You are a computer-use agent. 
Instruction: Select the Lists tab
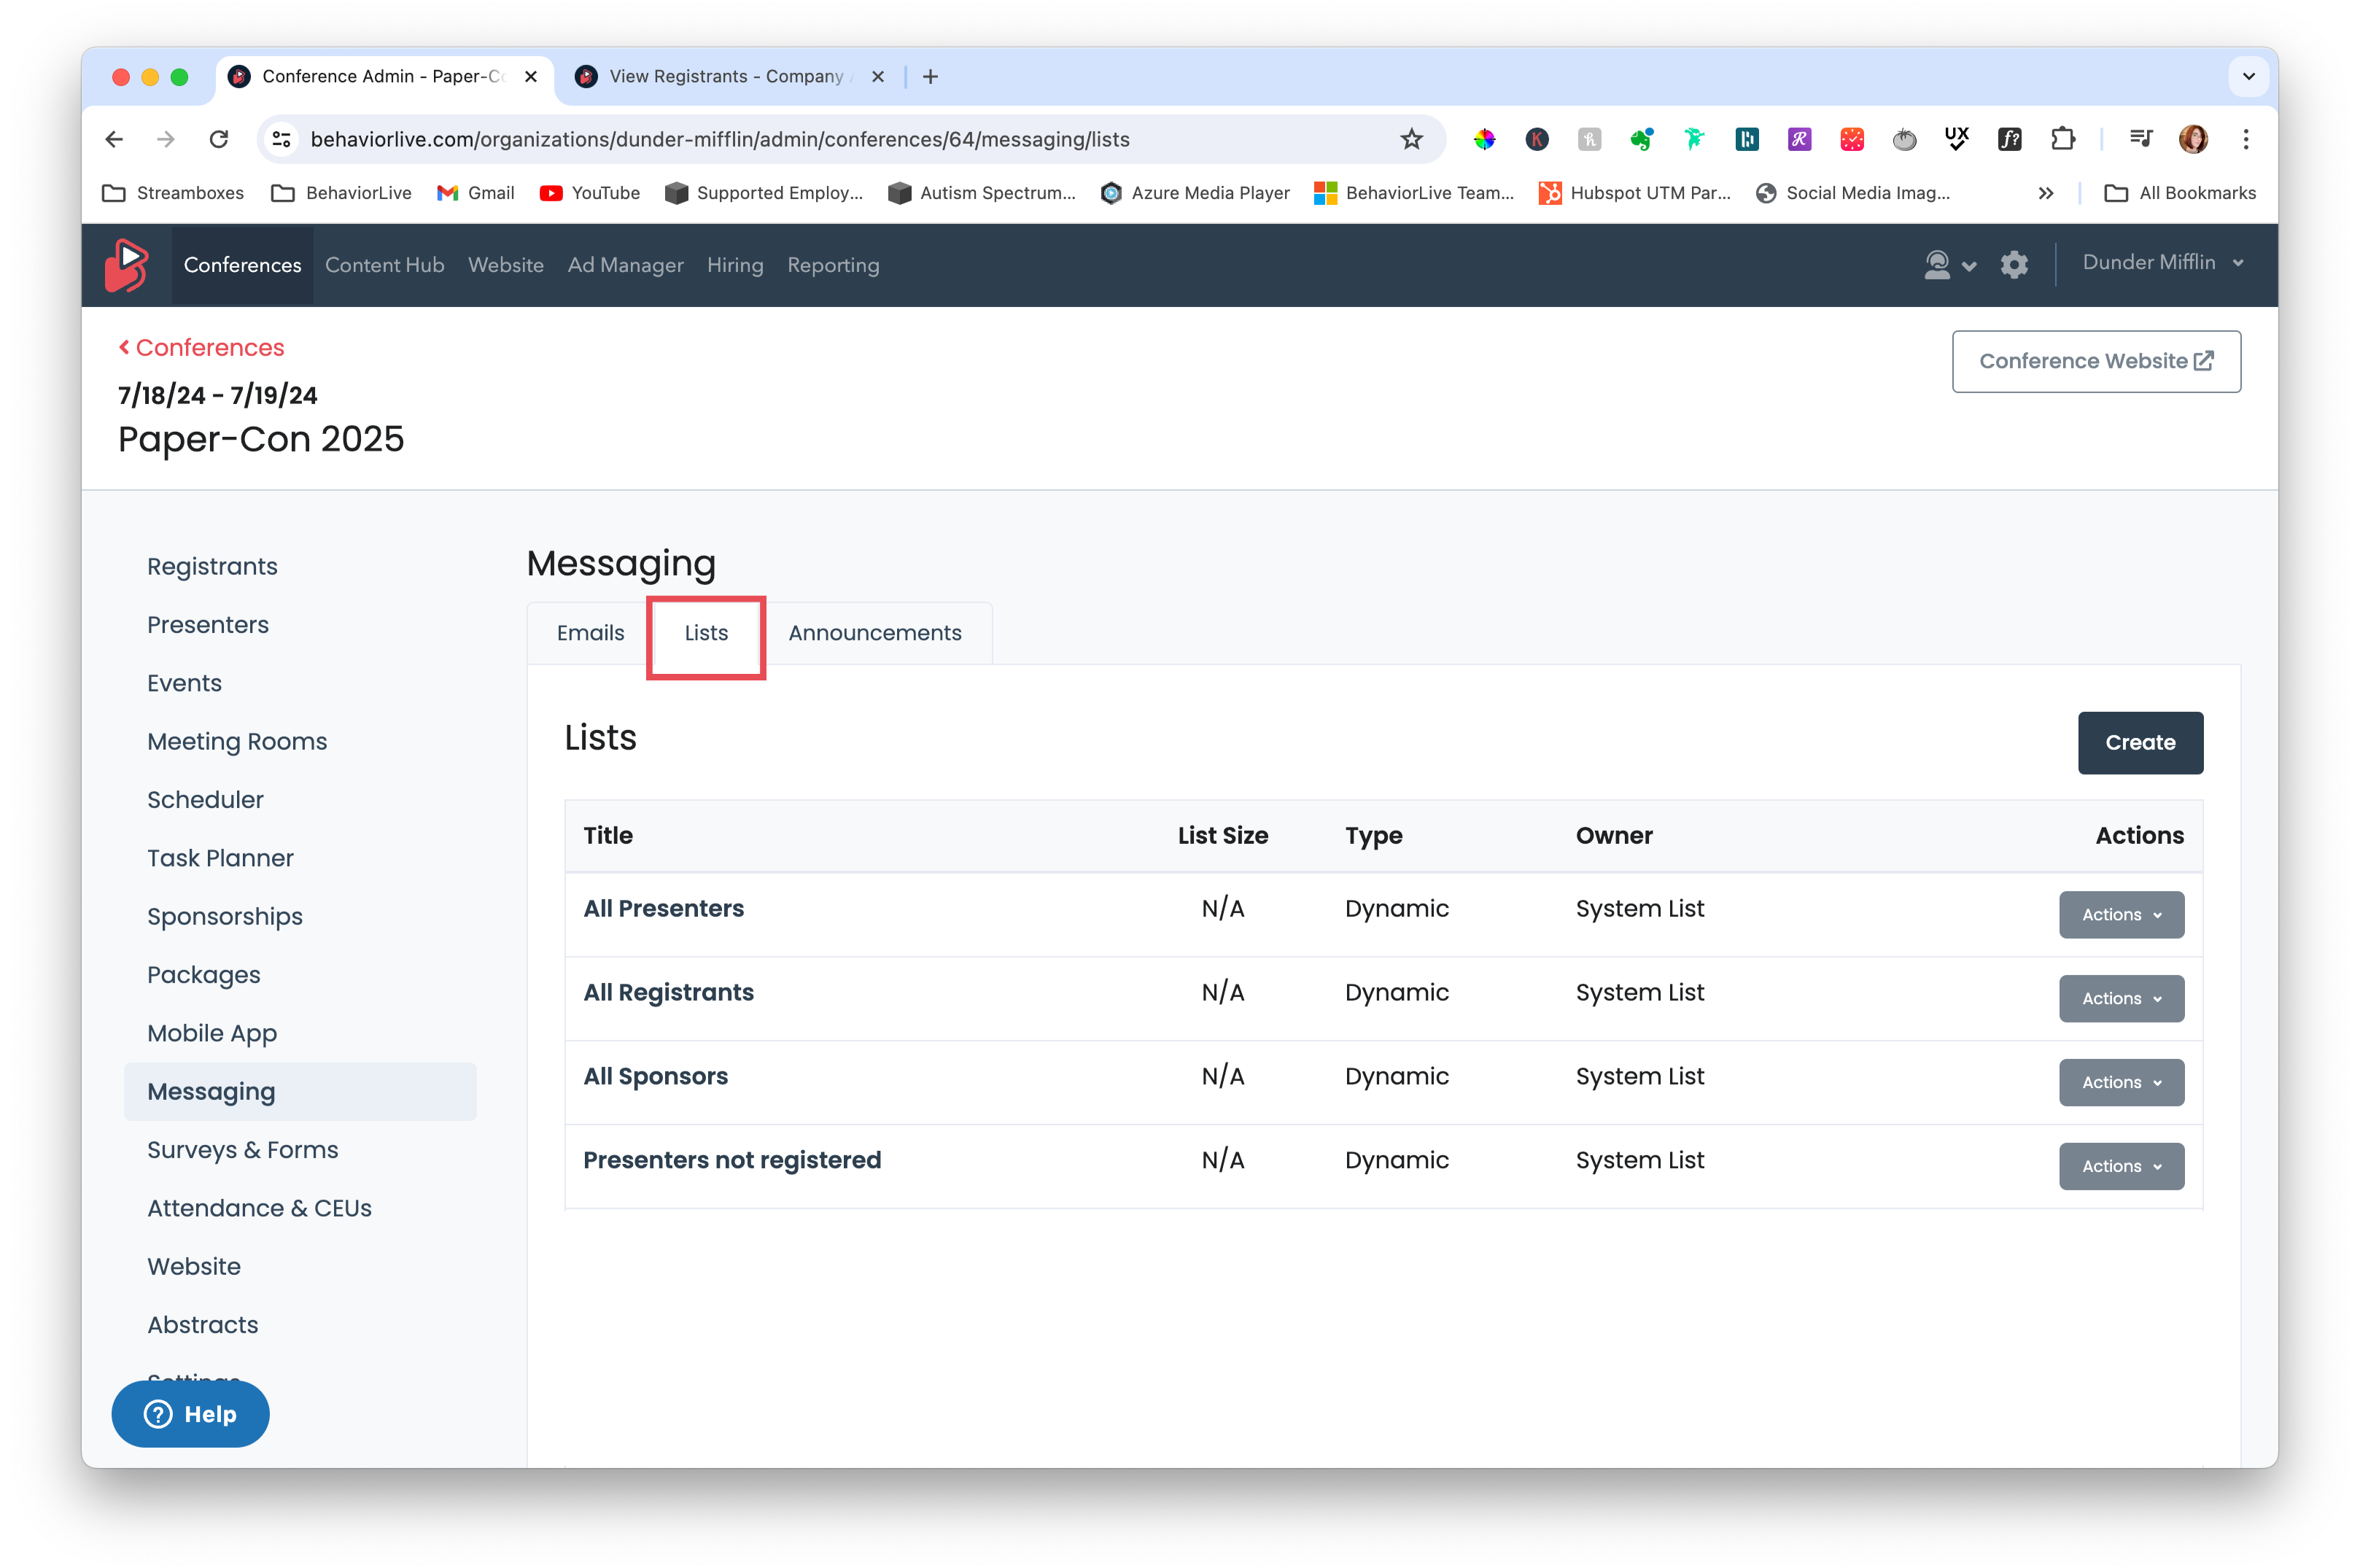pos(706,633)
